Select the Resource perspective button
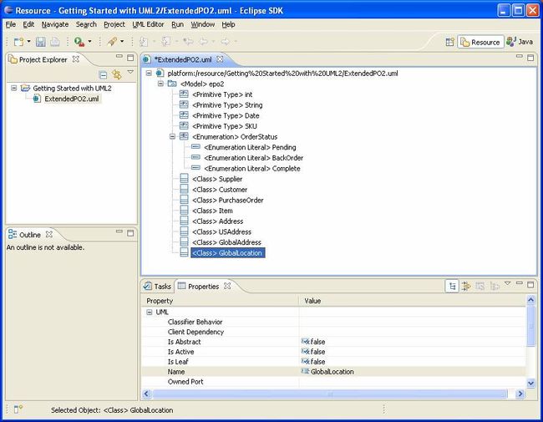Screen dimensions: 543x422 click(480, 42)
